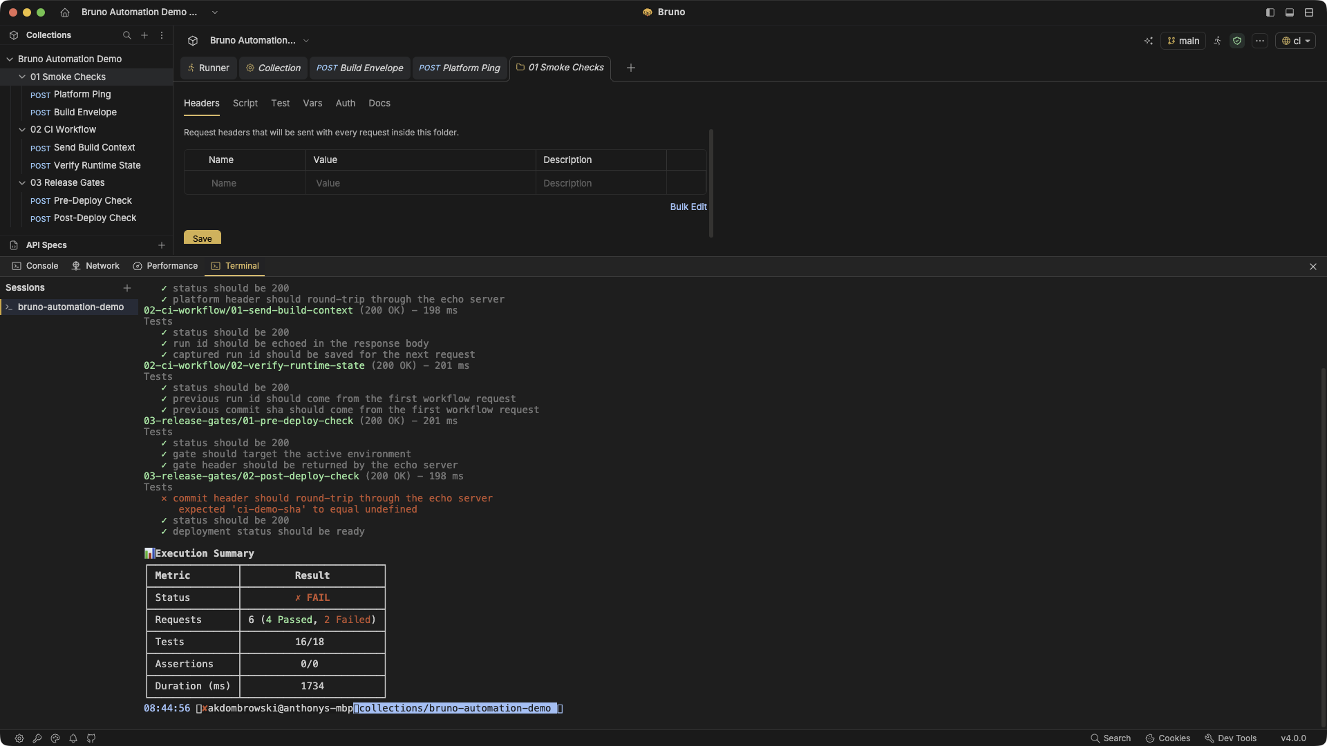Open Dev Tools in the status bar

point(1231,738)
